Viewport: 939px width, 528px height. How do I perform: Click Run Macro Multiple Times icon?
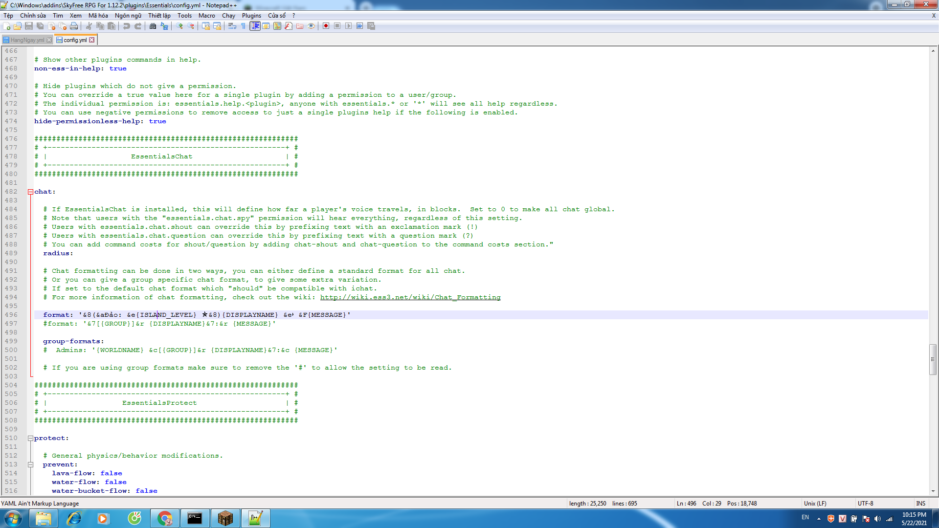(x=360, y=26)
